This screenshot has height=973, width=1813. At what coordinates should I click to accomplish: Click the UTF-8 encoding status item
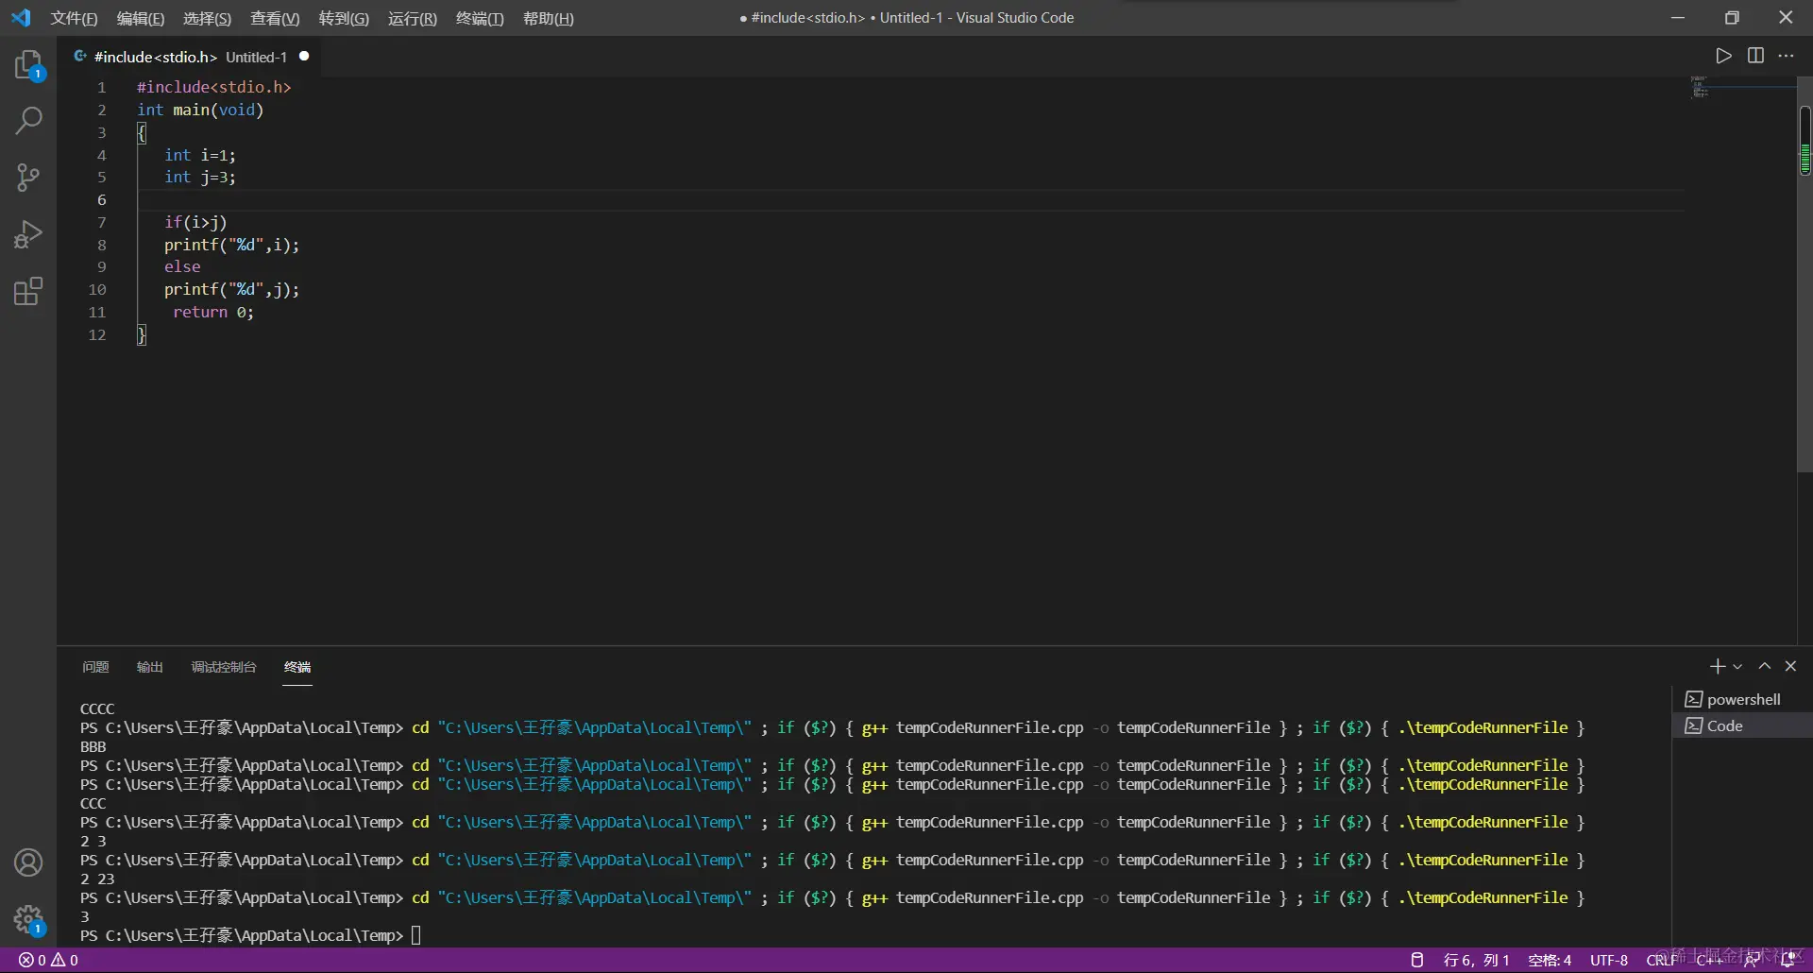(1608, 960)
